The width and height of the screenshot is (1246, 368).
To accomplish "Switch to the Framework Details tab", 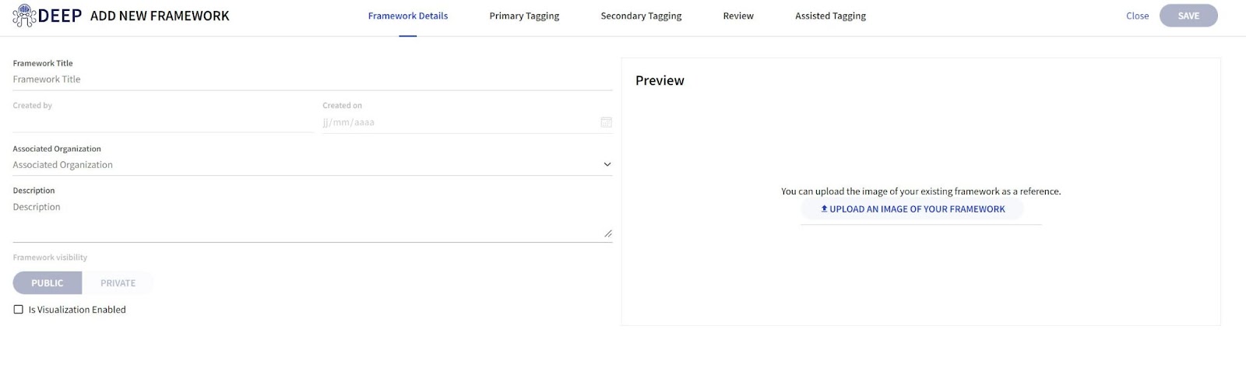I will [408, 16].
